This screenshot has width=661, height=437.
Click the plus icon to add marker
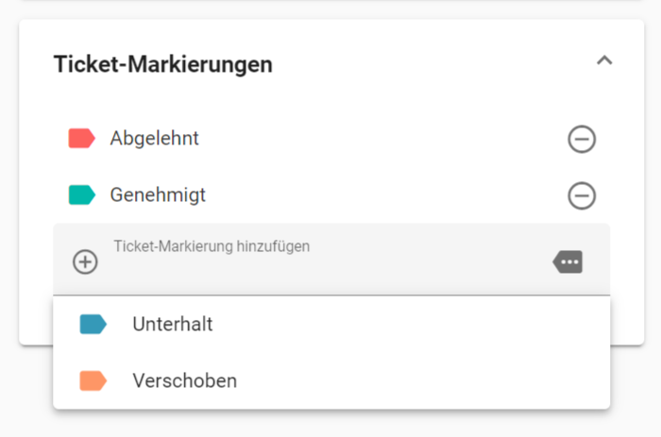pos(85,261)
